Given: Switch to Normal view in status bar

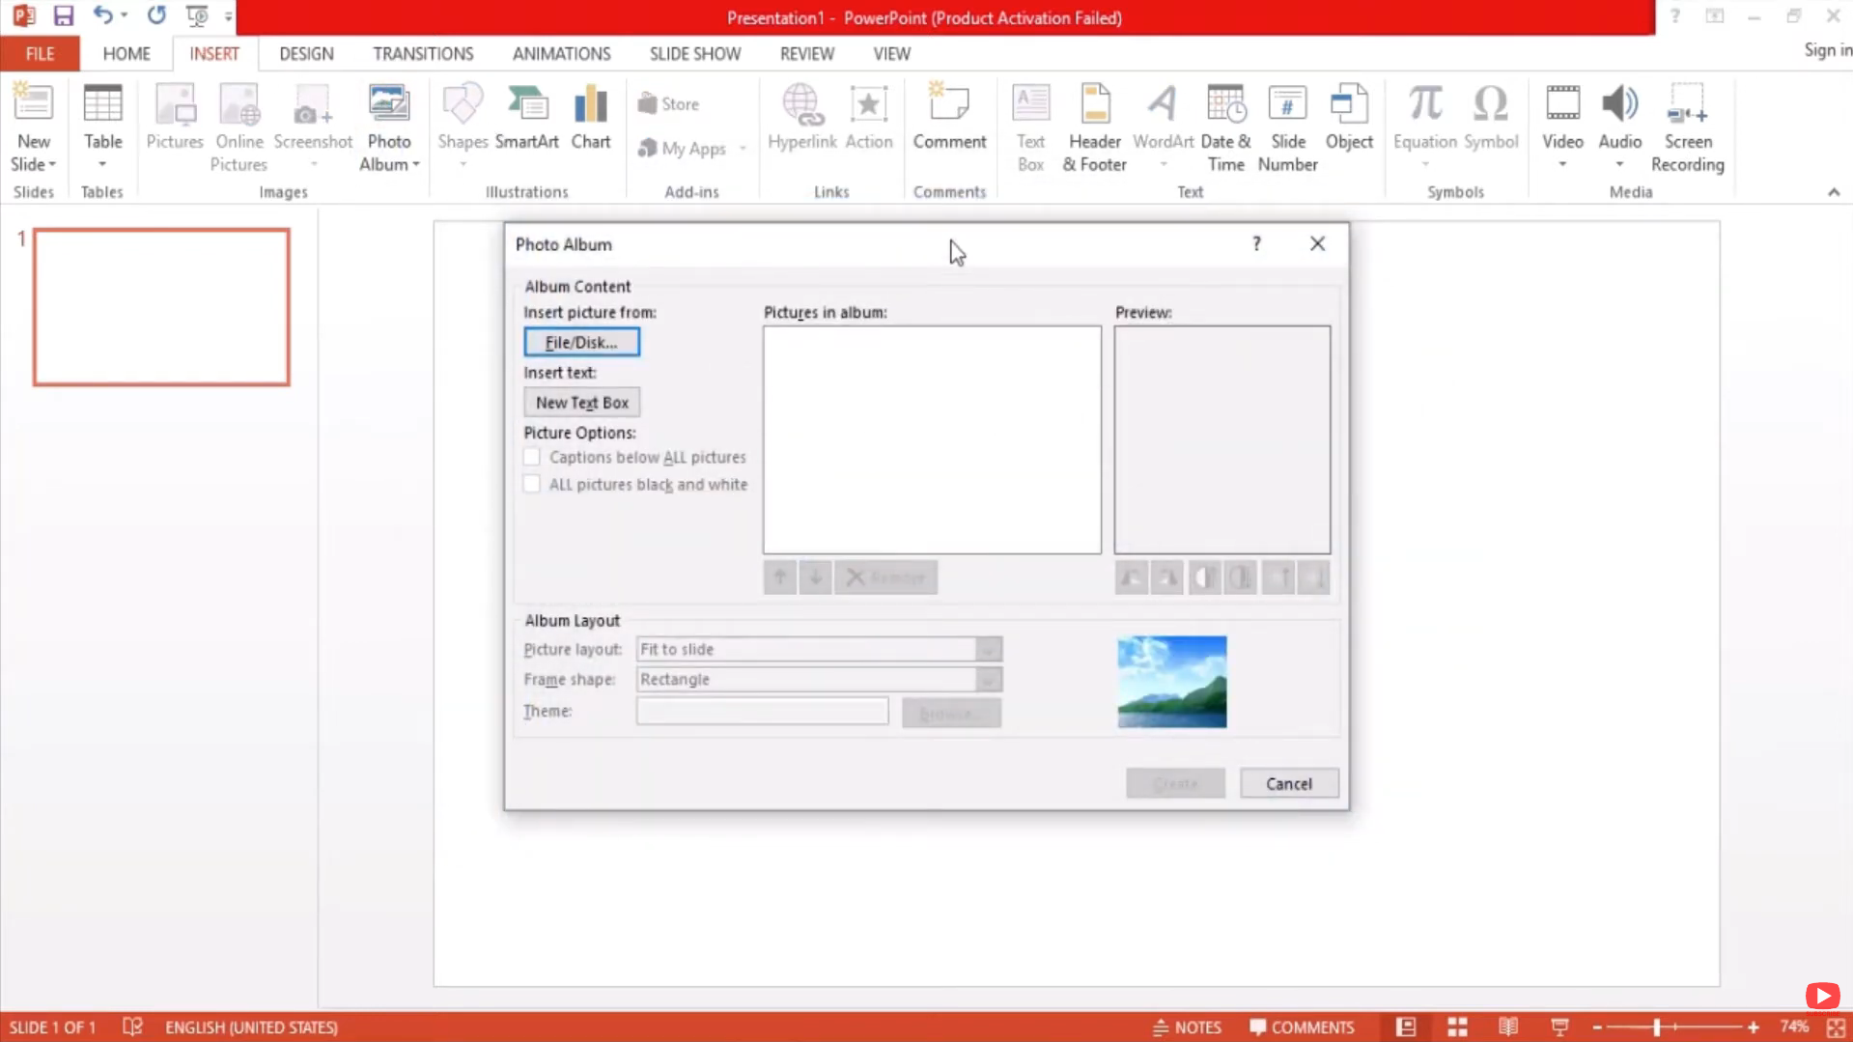Looking at the screenshot, I should [x=1406, y=1028].
